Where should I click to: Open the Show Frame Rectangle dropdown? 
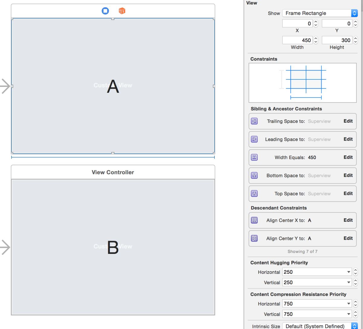pyautogui.click(x=320, y=13)
